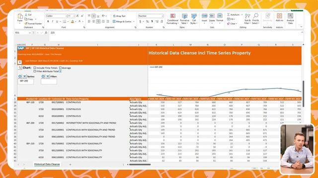This screenshot has width=318, height=178.
Task: Click the cell Borders icon
Action: (x=64, y=21)
